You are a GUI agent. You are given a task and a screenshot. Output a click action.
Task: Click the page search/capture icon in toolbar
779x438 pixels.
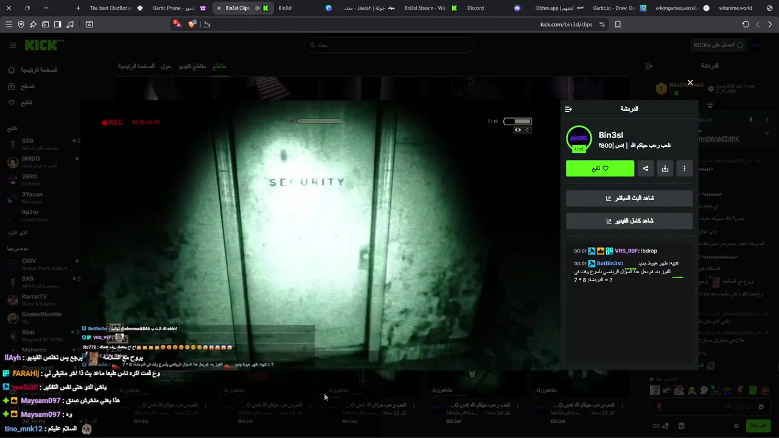click(x=89, y=24)
